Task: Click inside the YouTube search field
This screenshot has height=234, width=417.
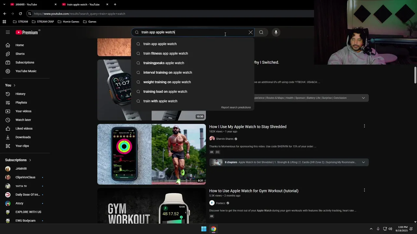Action: click(192, 32)
